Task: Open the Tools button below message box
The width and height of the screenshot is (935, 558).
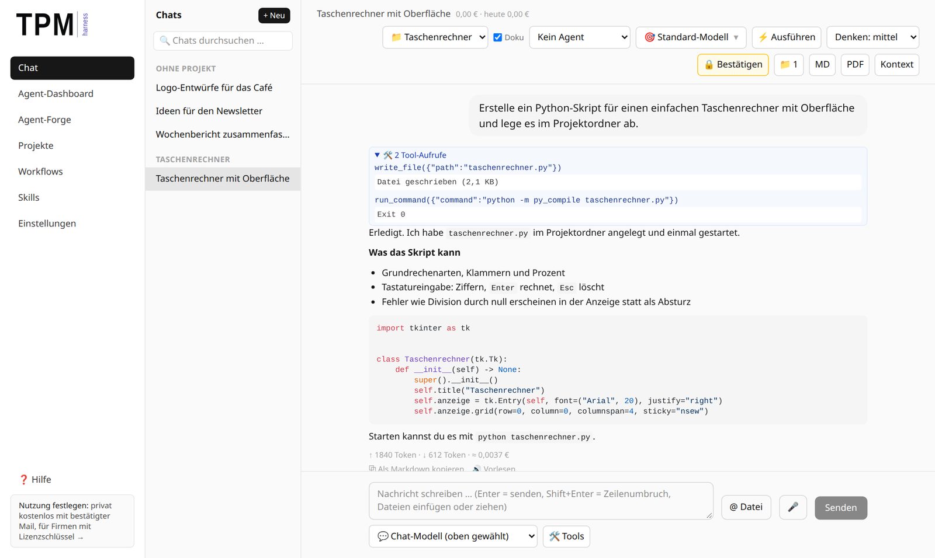Action: pyautogui.click(x=566, y=536)
